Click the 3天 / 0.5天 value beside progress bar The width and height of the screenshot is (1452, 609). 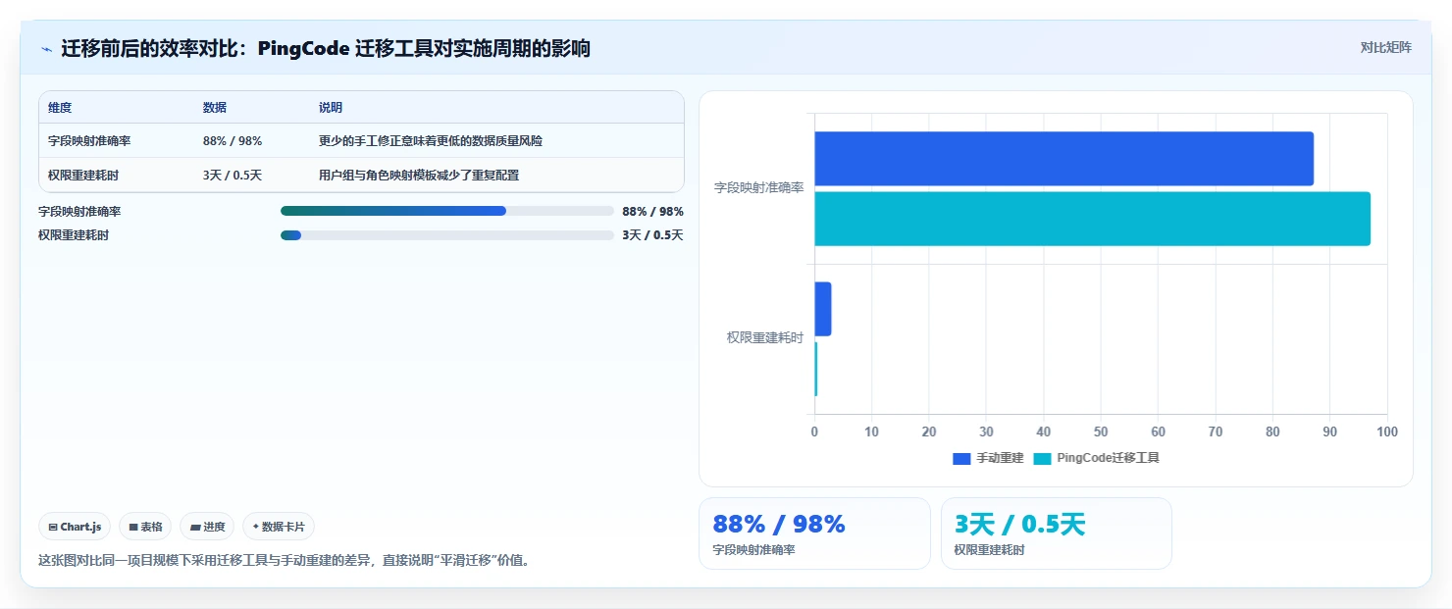point(652,235)
